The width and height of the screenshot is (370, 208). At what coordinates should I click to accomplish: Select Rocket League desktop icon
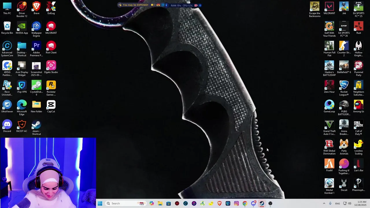click(344, 88)
